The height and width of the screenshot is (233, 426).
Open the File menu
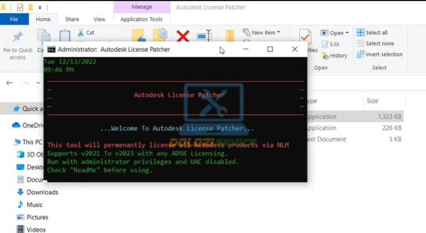[x=15, y=19]
